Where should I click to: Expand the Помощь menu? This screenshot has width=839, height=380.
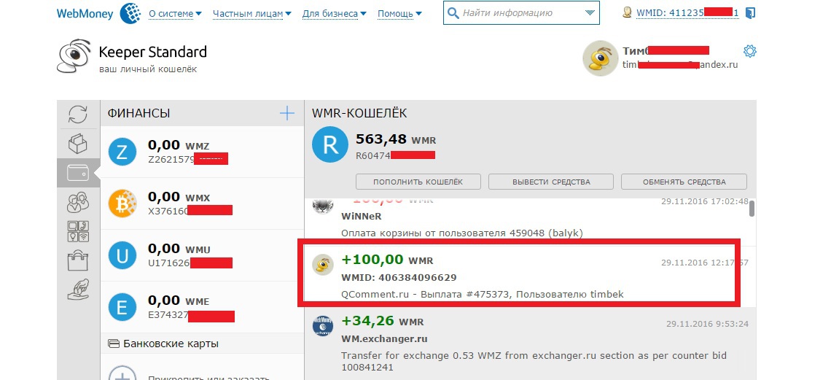tap(399, 13)
